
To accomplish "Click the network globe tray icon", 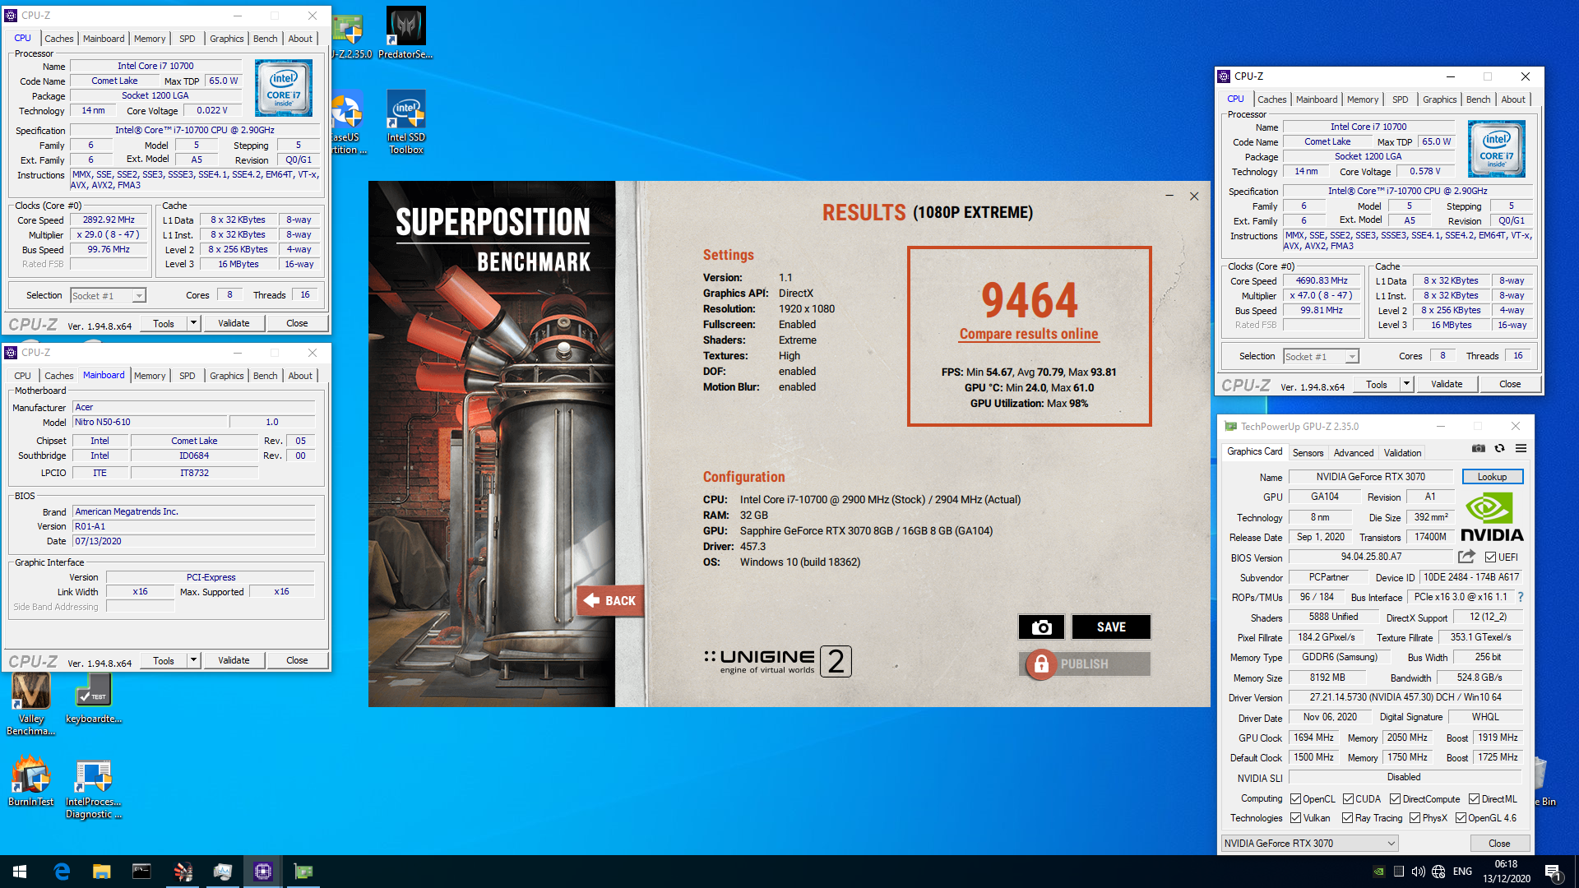I will point(1438,872).
